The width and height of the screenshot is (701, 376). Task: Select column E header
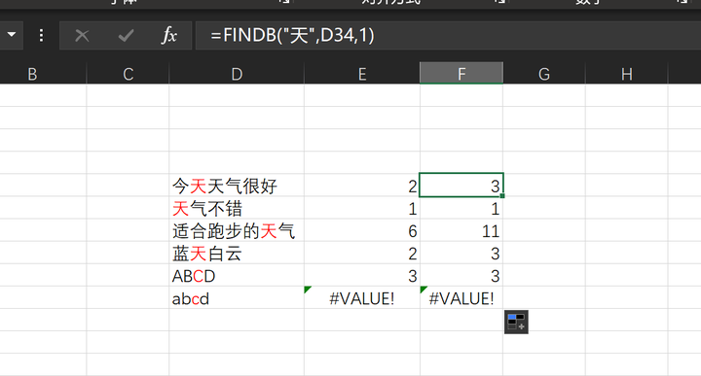(x=362, y=73)
